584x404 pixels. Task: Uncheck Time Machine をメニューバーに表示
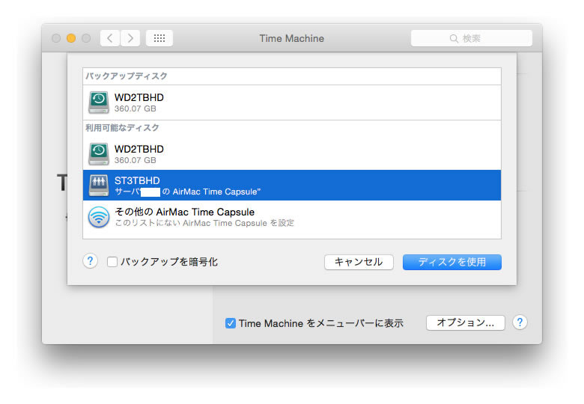pyautogui.click(x=231, y=323)
